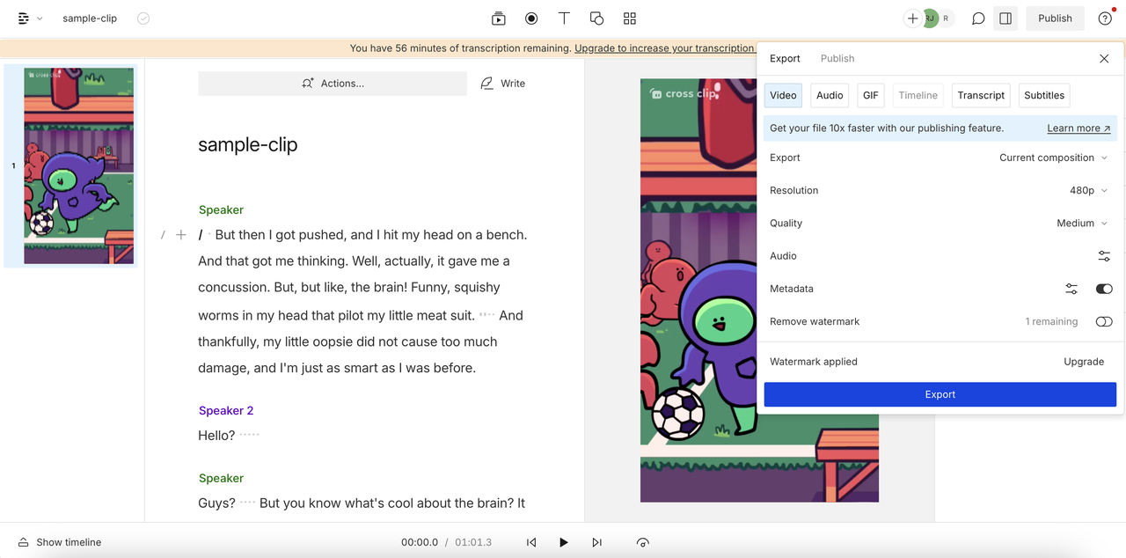Select the Subtitles export format
The image size is (1126, 558).
pos(1044,95)
